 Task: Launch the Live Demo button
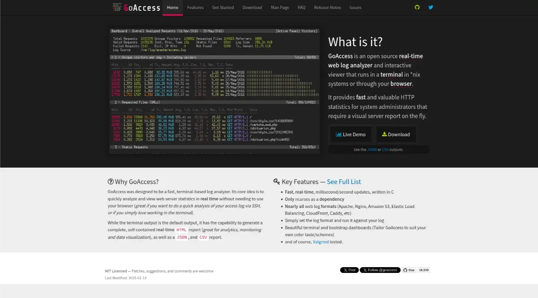click(x=351, y=134)
